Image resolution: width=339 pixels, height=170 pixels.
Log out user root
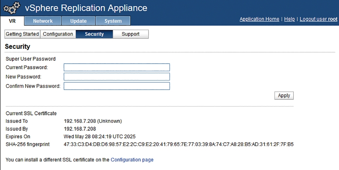tap(318, 19)
